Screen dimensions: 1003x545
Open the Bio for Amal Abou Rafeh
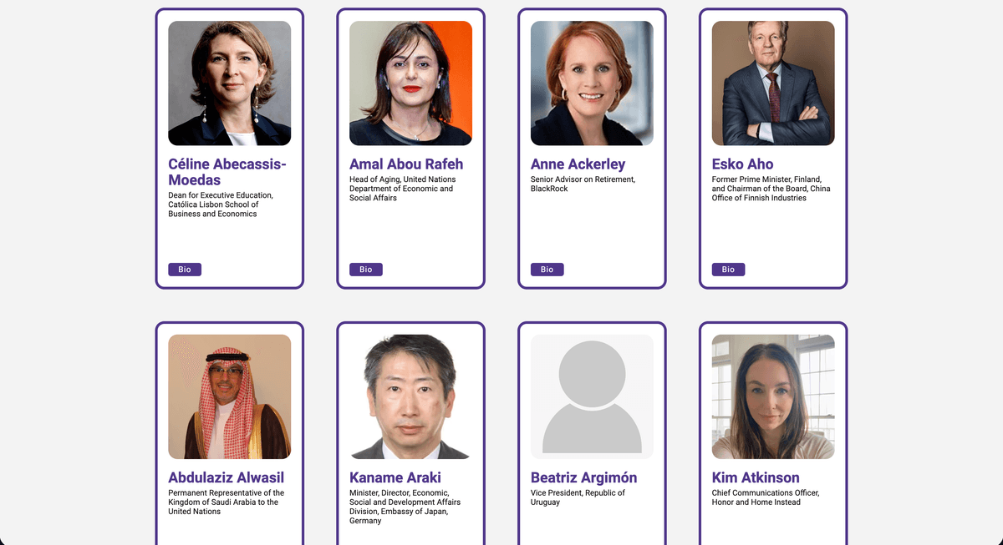click(365, 269)
